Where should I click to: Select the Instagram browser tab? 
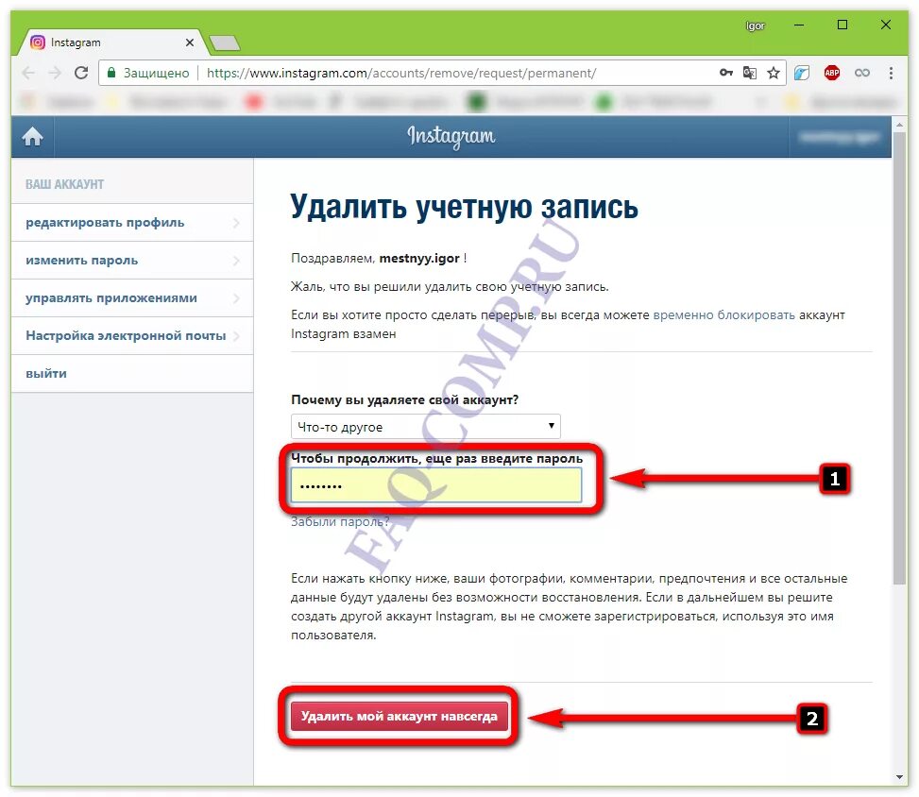pyautogui.click(x=111, y=42)
